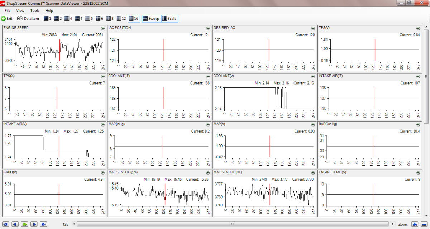The image size is (430, 229).
Task: Zoom in with the plus button
Action: pos(415,224)
